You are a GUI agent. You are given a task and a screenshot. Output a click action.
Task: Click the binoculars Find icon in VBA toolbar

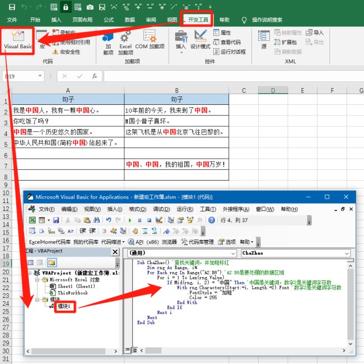point(96,220)
